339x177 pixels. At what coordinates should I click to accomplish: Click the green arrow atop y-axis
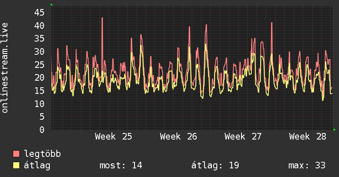(51, 5)
